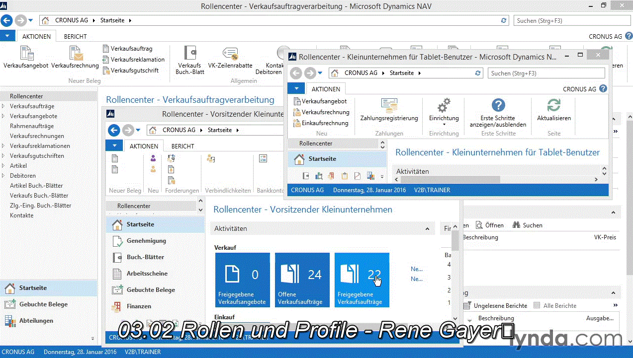Select BERICHT tab in Vorsitzender Kleinunternehmen window
This screenshot has height=358, width=633.
pos(183,146)
